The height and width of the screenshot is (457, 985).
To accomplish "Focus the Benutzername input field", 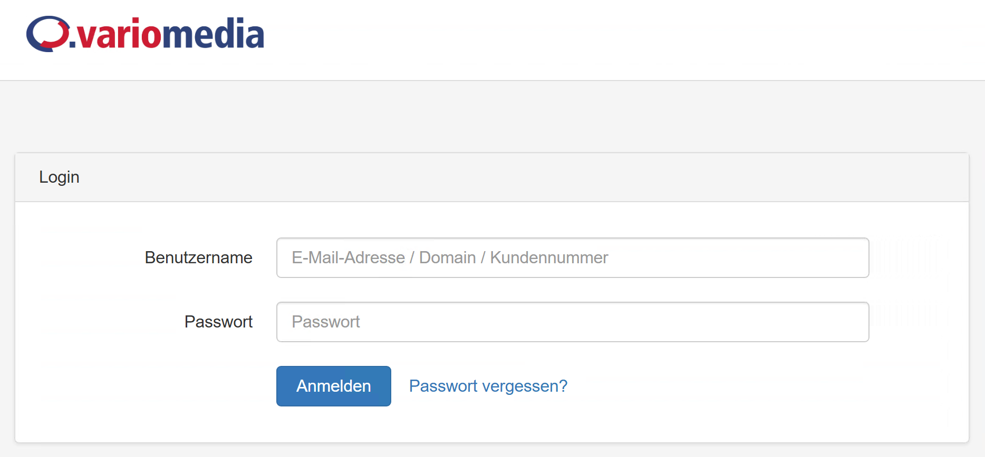I will coord(573,257).
